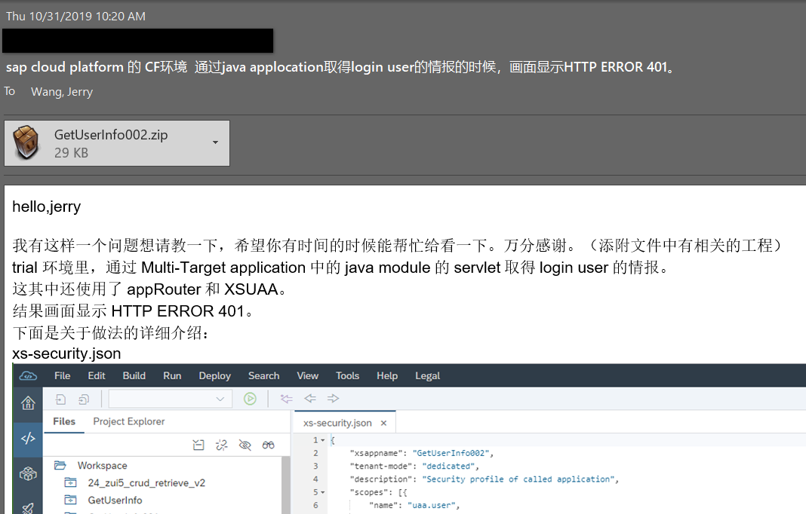
Task: Open the Build menu
Action: click(134, 376)
